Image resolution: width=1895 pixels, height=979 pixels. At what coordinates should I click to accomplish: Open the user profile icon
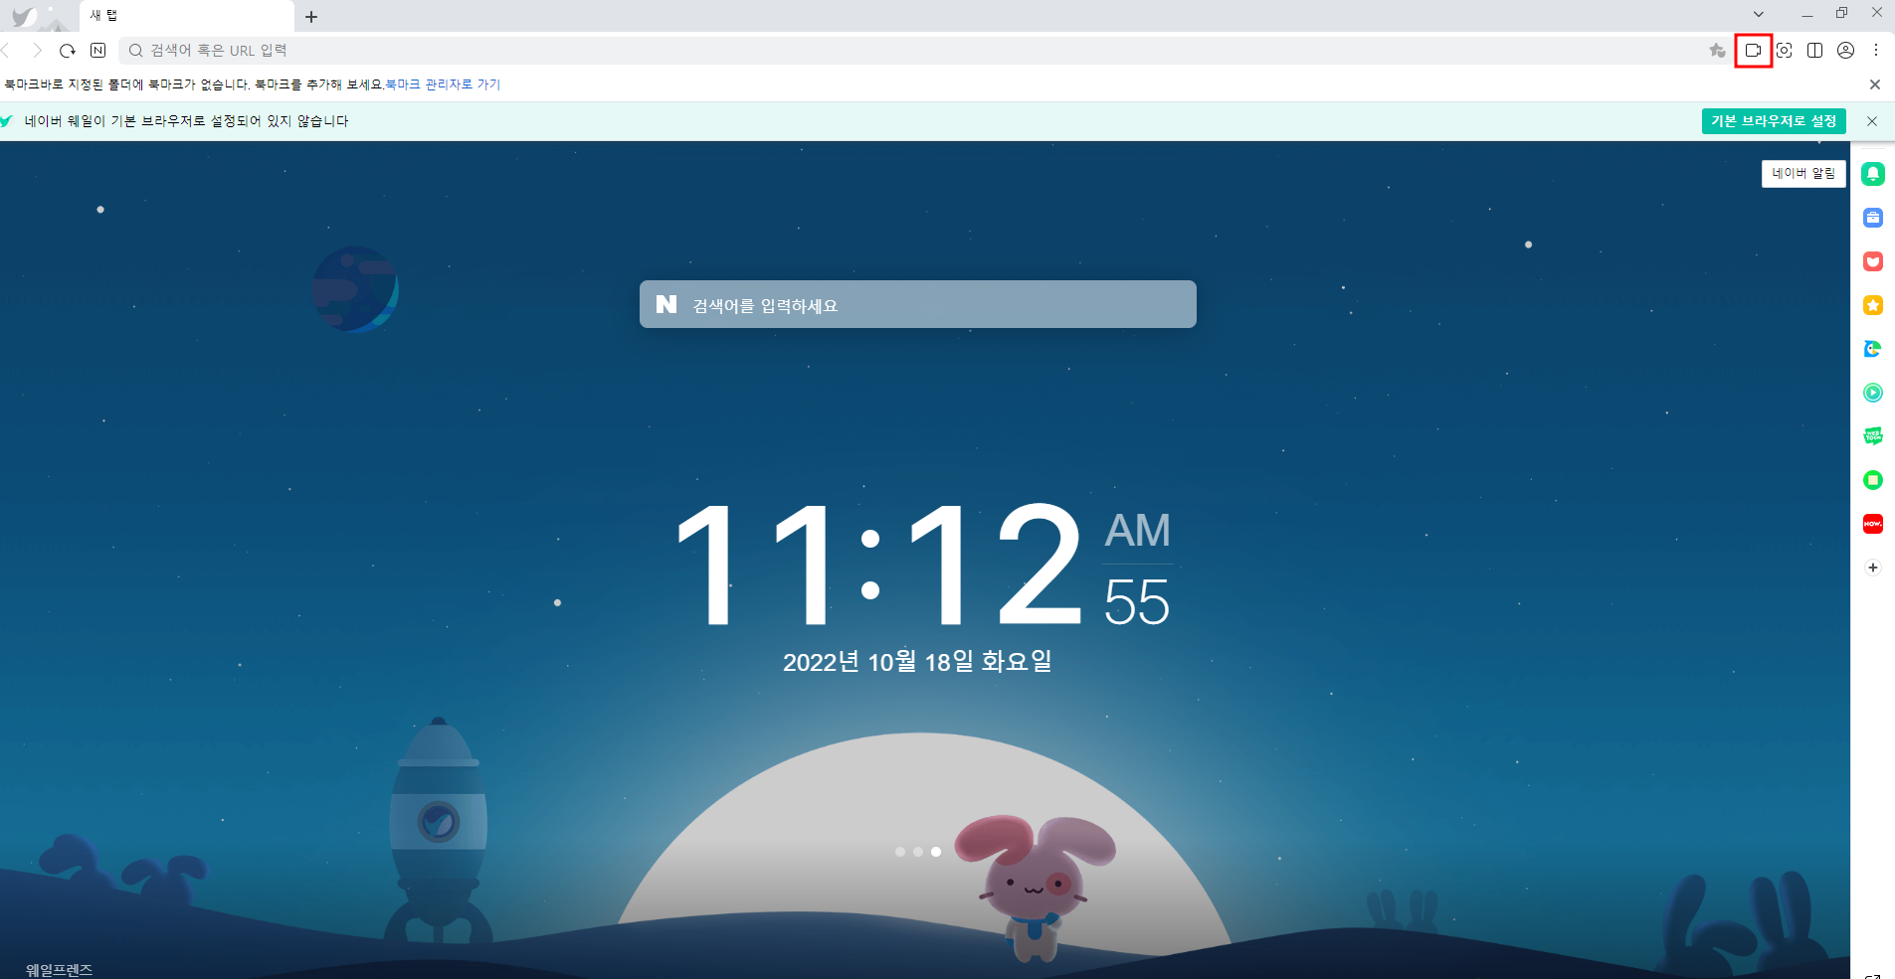[1845, 50]
